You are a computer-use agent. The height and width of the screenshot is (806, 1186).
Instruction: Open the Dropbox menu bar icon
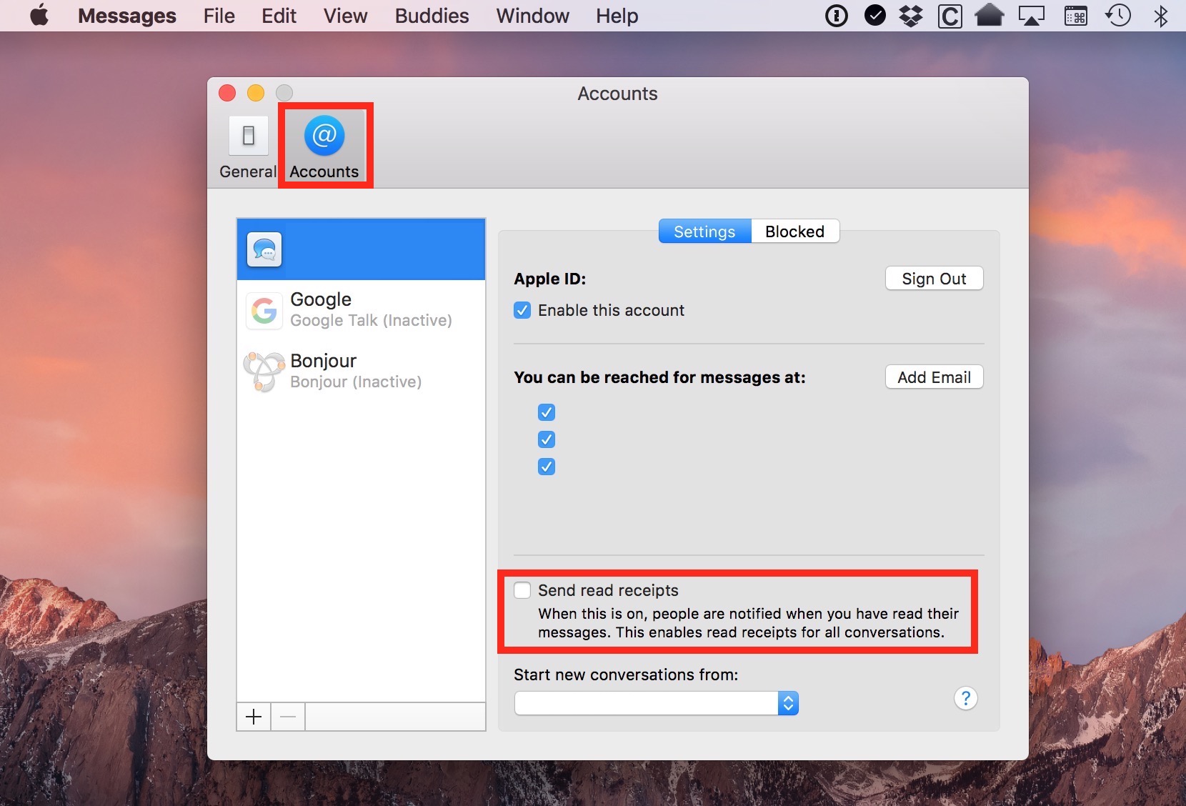(911, 16)
